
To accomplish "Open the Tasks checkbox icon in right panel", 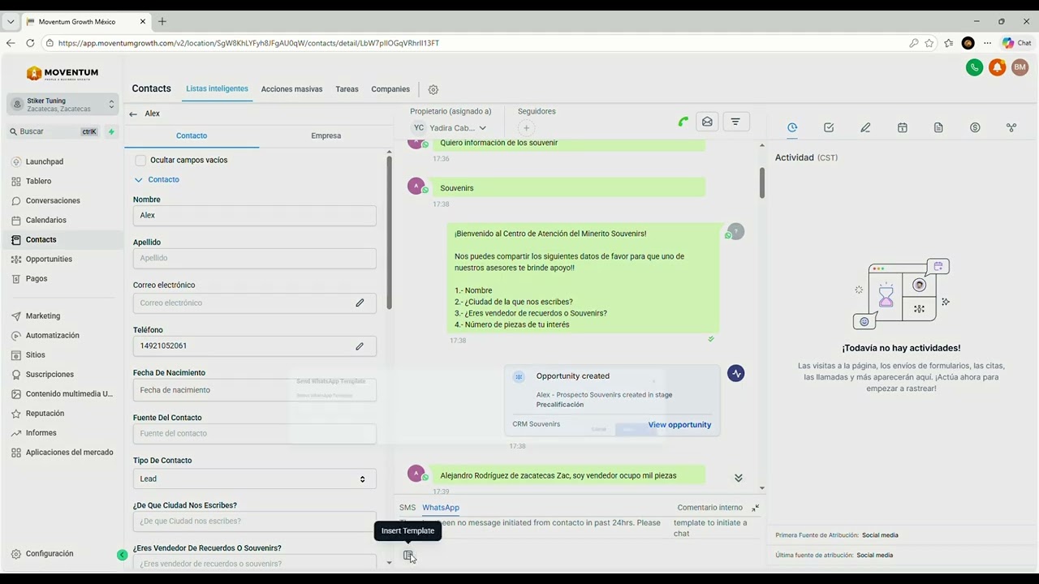I will click(829, 127).
